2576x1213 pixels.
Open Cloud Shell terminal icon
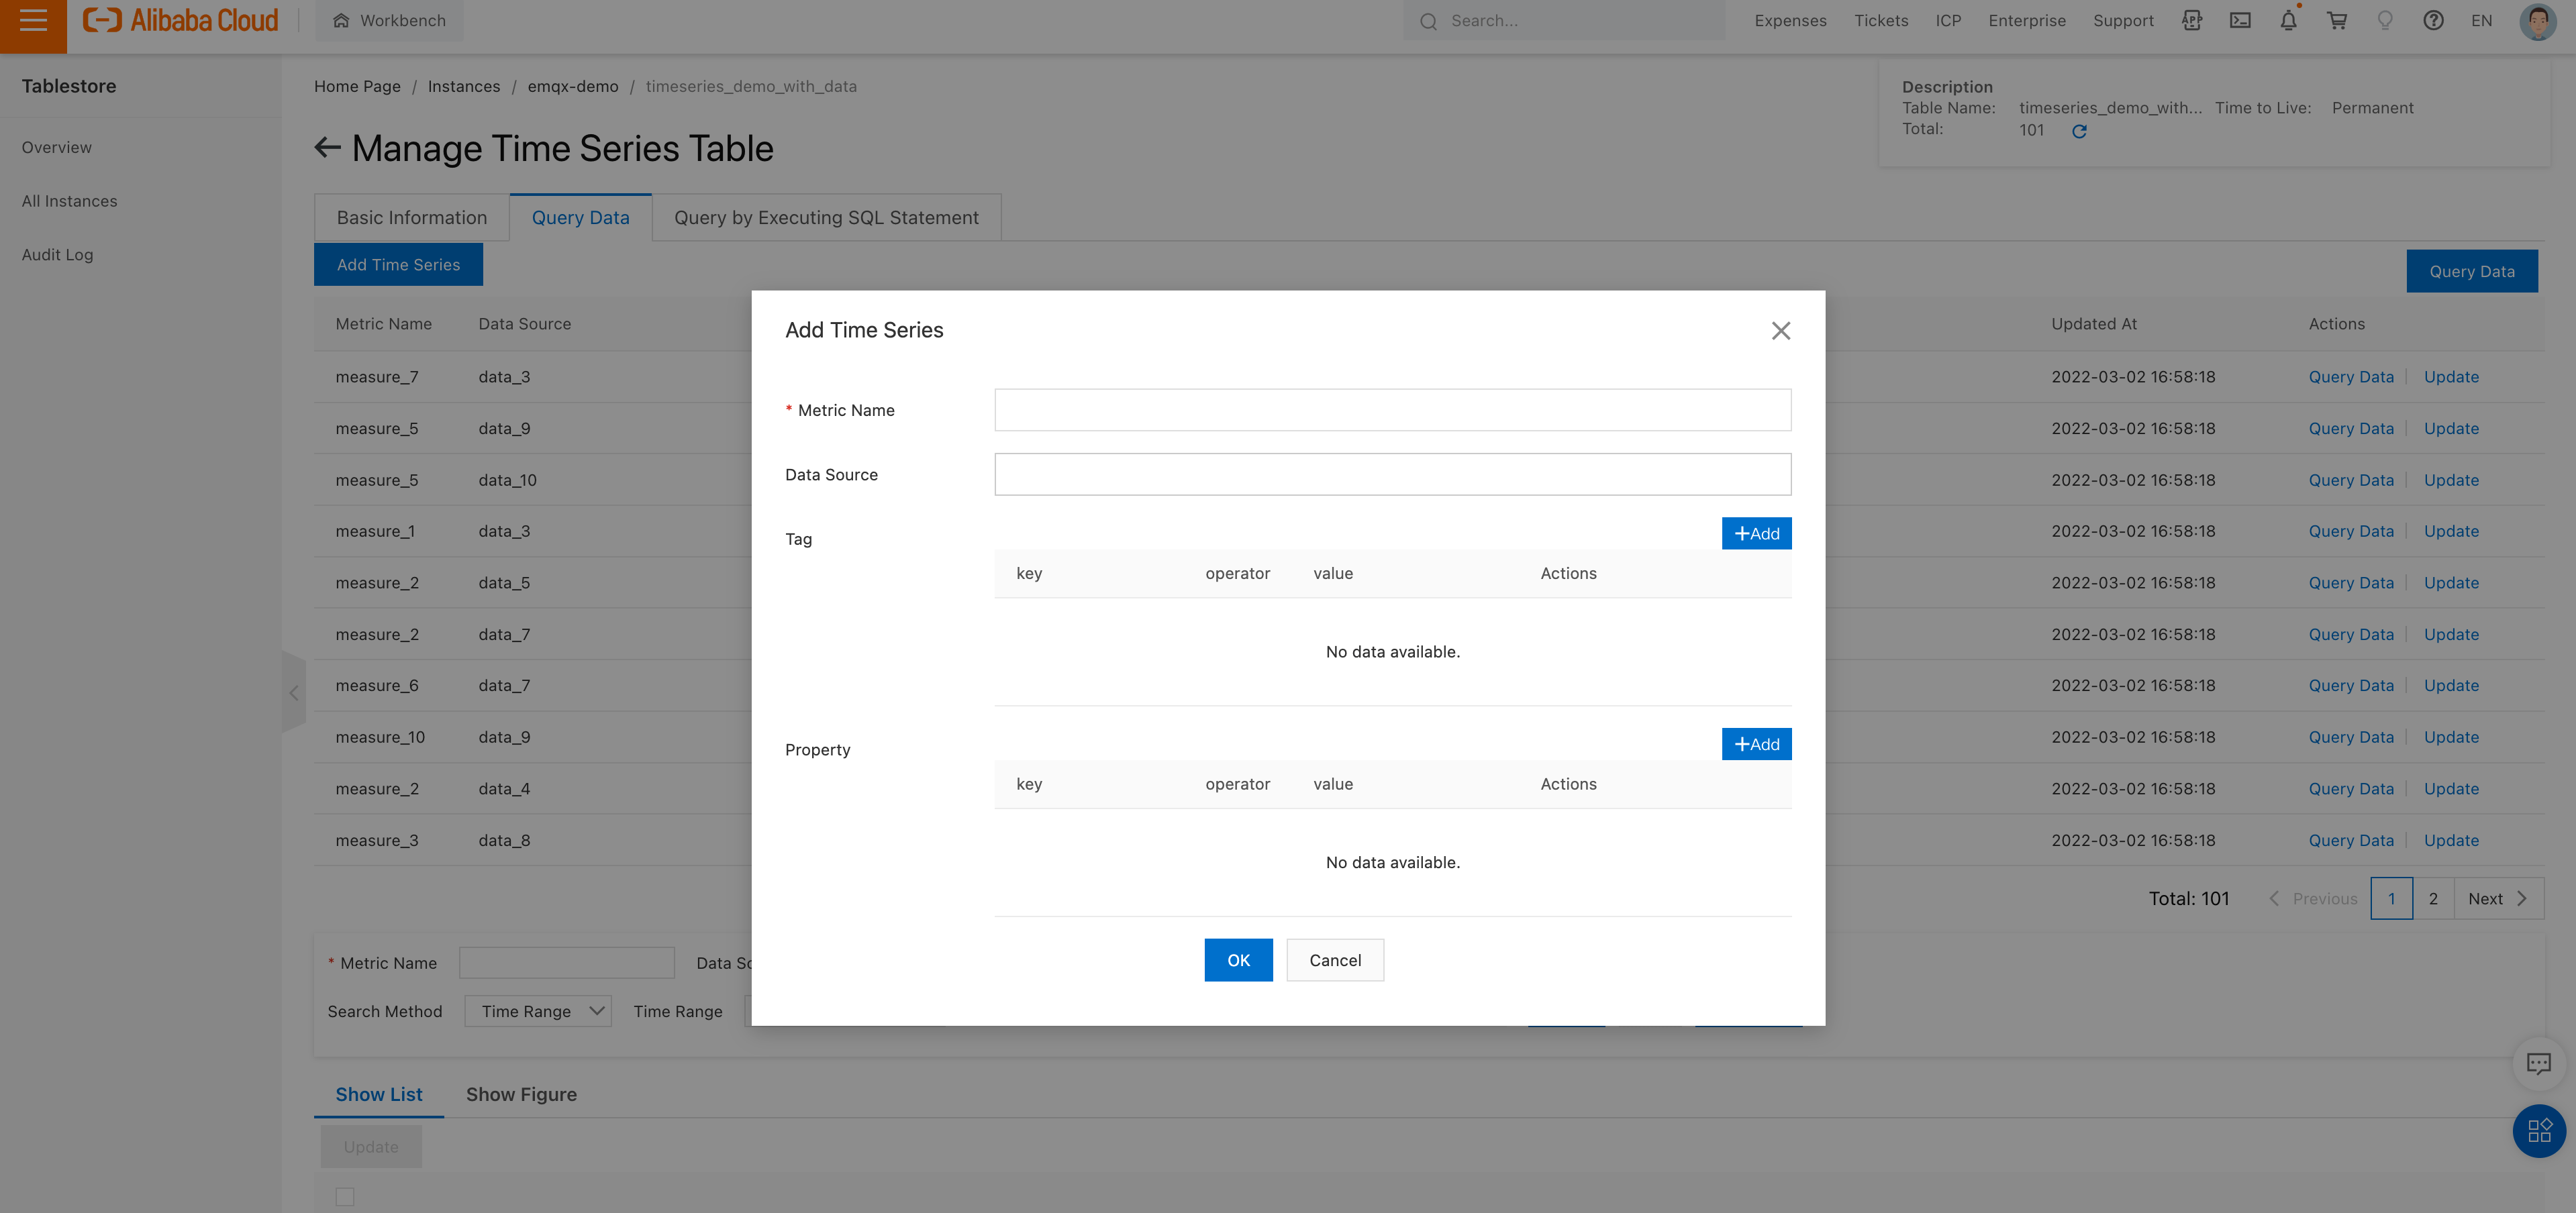click(x=2240, y=21)
